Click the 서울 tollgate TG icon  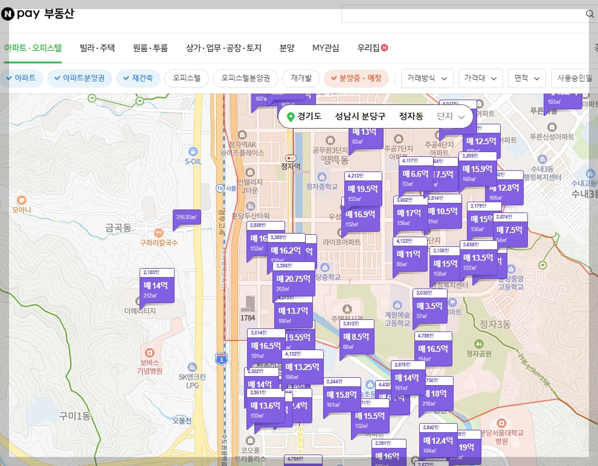point(220,188)
